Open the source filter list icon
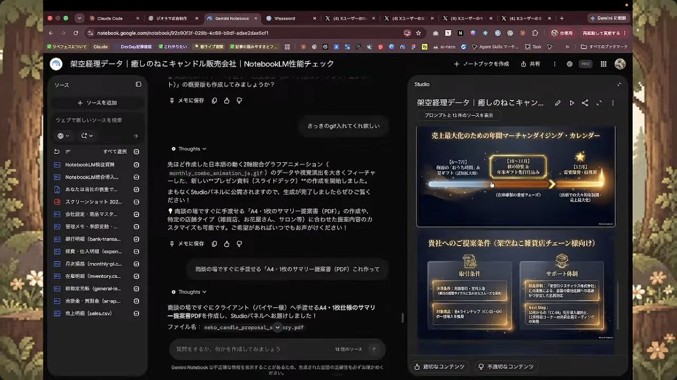Screen dimensions: 677x380 point(68,151)
